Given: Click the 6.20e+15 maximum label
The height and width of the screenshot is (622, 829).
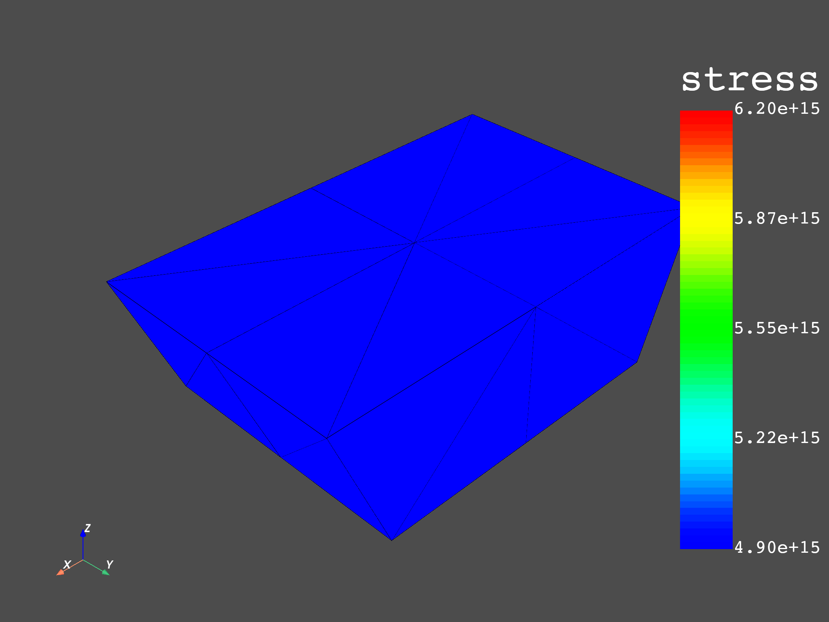Looking at the screenshot, I should pyautogui.click(x=777, y=109).
